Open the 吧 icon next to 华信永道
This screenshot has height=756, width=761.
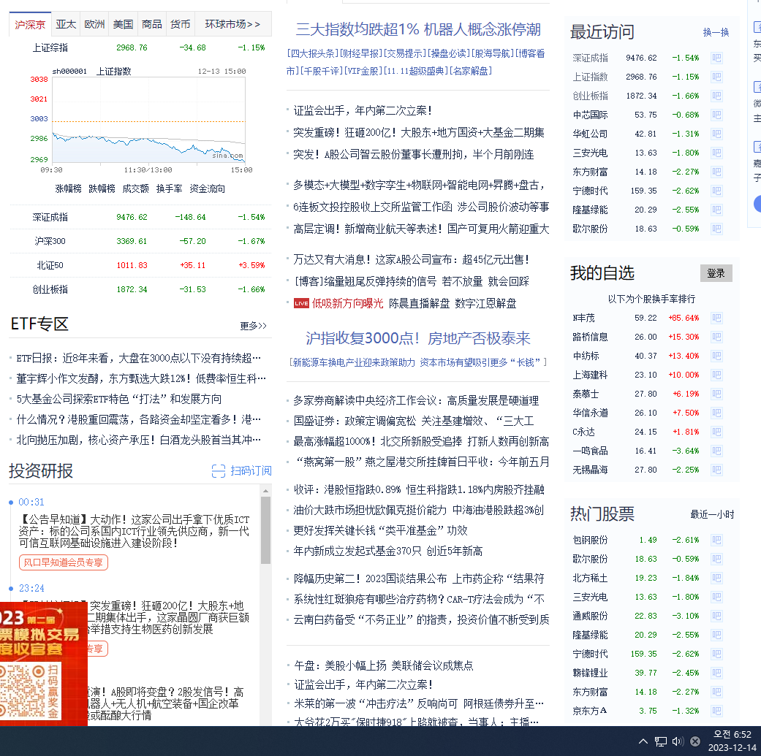(x=716, y=413)
